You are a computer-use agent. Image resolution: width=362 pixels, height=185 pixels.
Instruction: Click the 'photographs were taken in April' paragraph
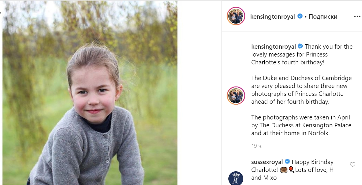[301, 125]
